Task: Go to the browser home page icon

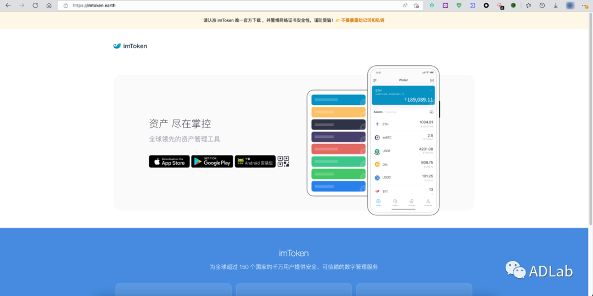Action: tap(49, 5)
